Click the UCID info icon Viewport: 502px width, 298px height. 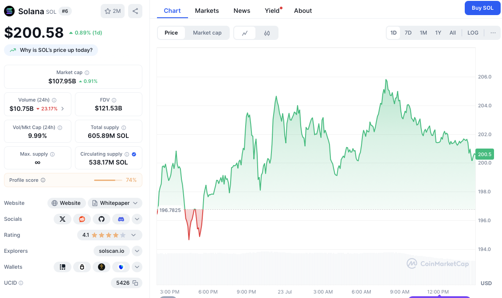(21, 283)
